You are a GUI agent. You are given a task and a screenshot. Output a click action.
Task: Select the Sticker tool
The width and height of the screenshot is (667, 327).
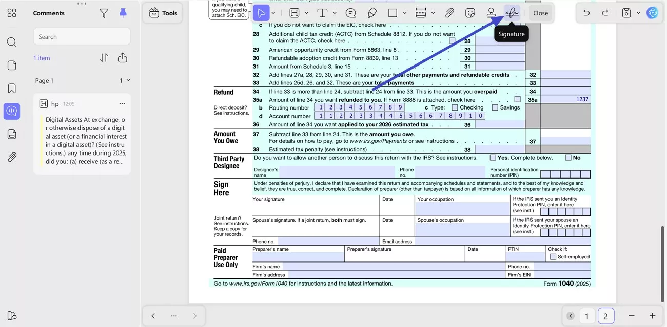(x=469, y=12)
